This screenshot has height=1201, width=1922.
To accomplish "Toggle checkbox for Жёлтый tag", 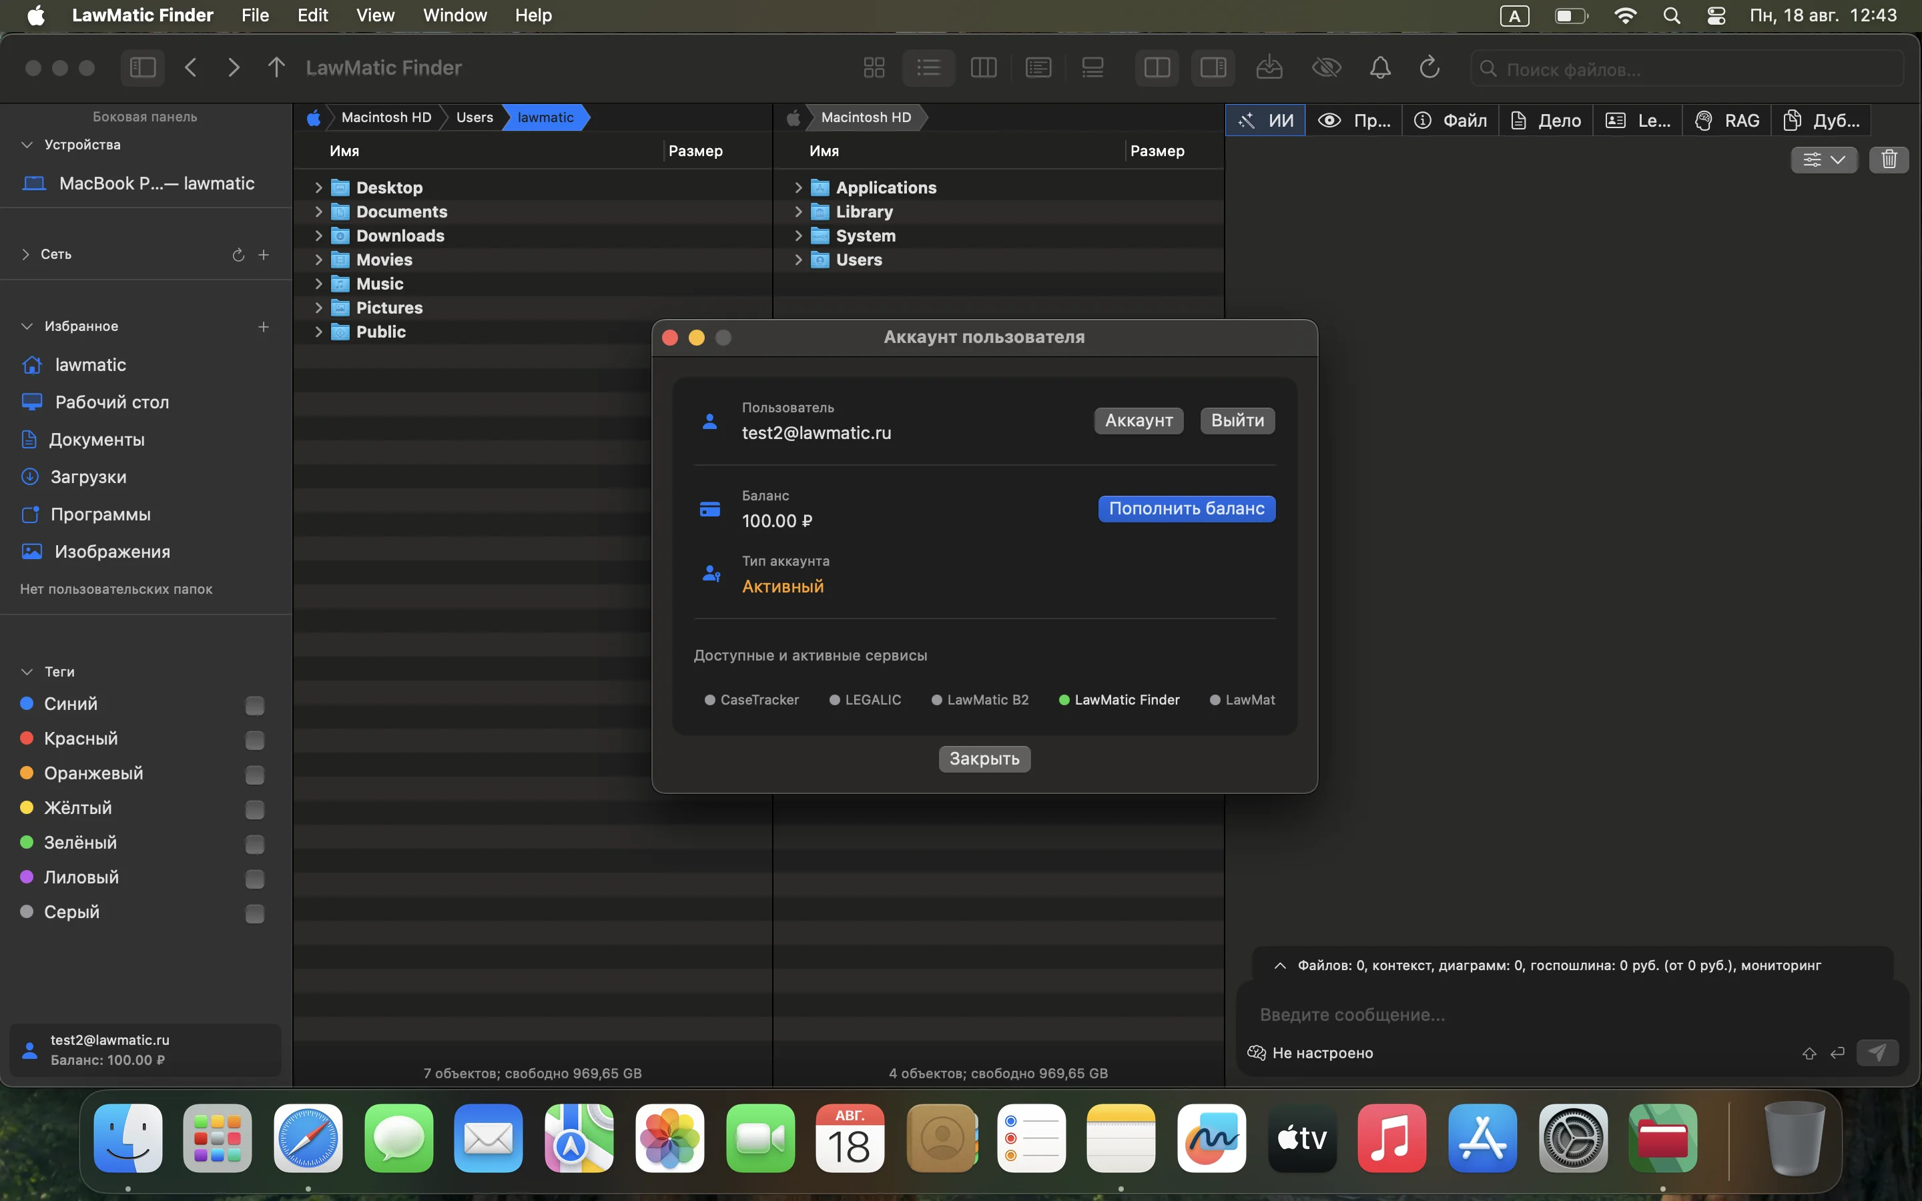I will tap(255, 809).
